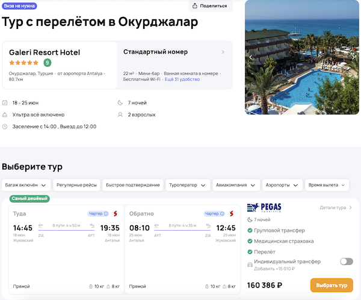This screenshot has height=300, width=361.
Task: Click the person icon beside 2 взрослых
Action: coord(120,114)
